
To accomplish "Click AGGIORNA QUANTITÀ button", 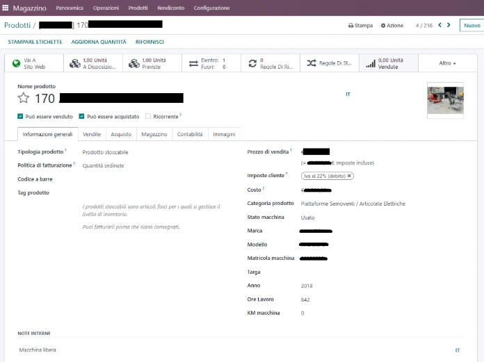I will coord(99,42).
